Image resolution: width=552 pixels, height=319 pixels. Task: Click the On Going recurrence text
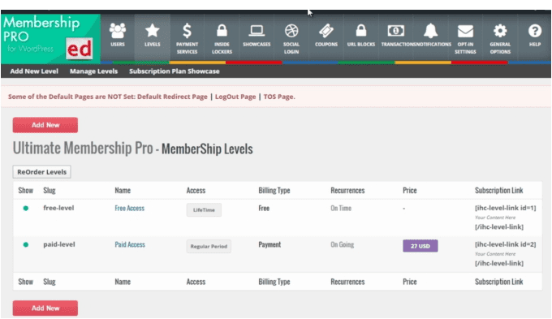click(x=343, y=244)
